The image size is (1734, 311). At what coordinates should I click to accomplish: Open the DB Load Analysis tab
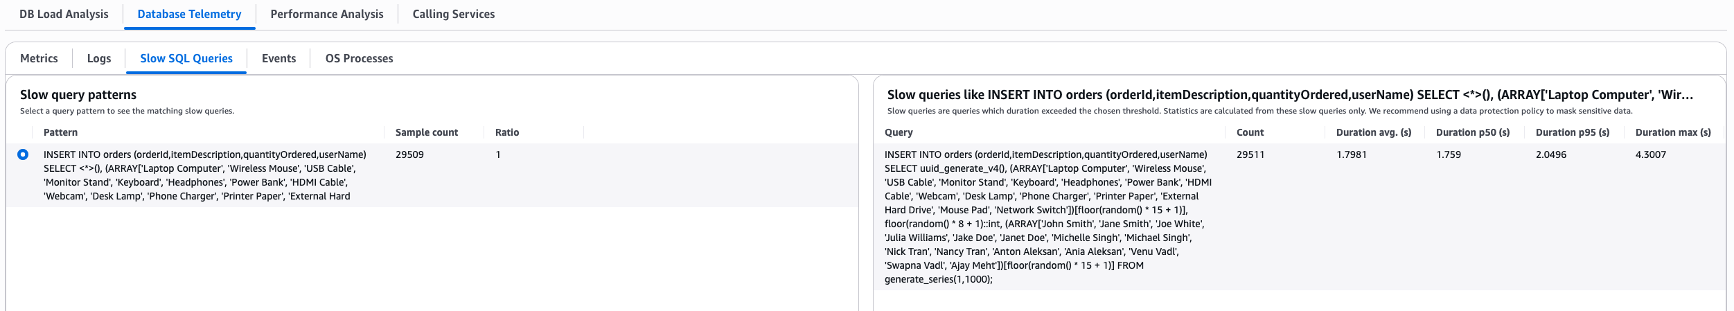(64, 14)
